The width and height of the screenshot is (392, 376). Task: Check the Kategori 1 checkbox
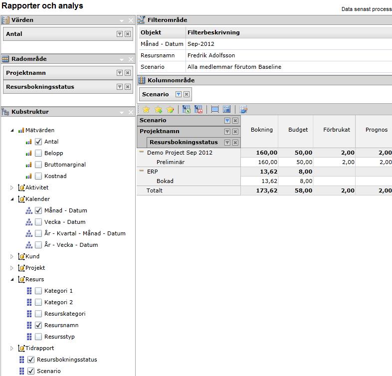(x=38, y=291)
